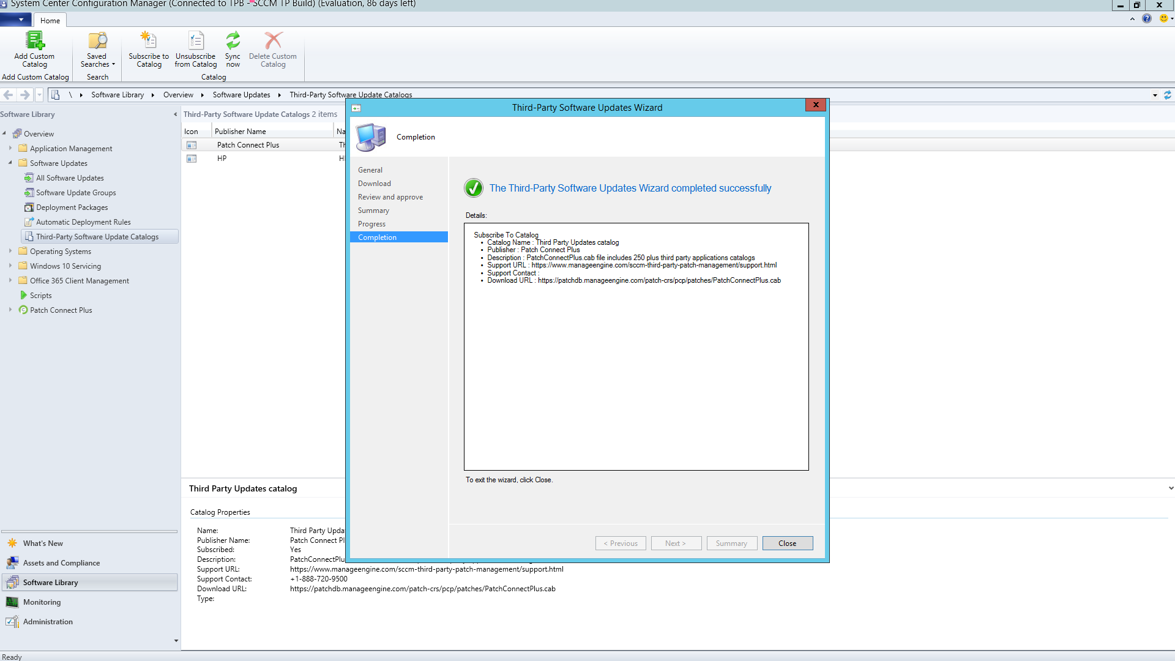This screenshot has width=1175, height=661.
Task: Select the HP catalog row
Action: 222,159
